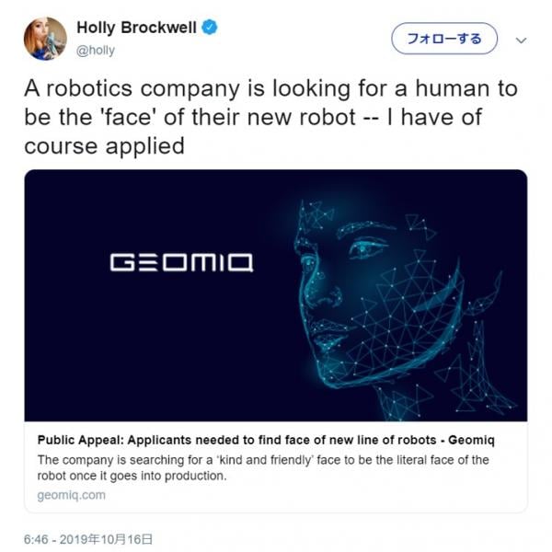This screenshot has height=552, width=552.
Task: Click the 2019年10月16日 tweet date
Action: tap(108, 538)
